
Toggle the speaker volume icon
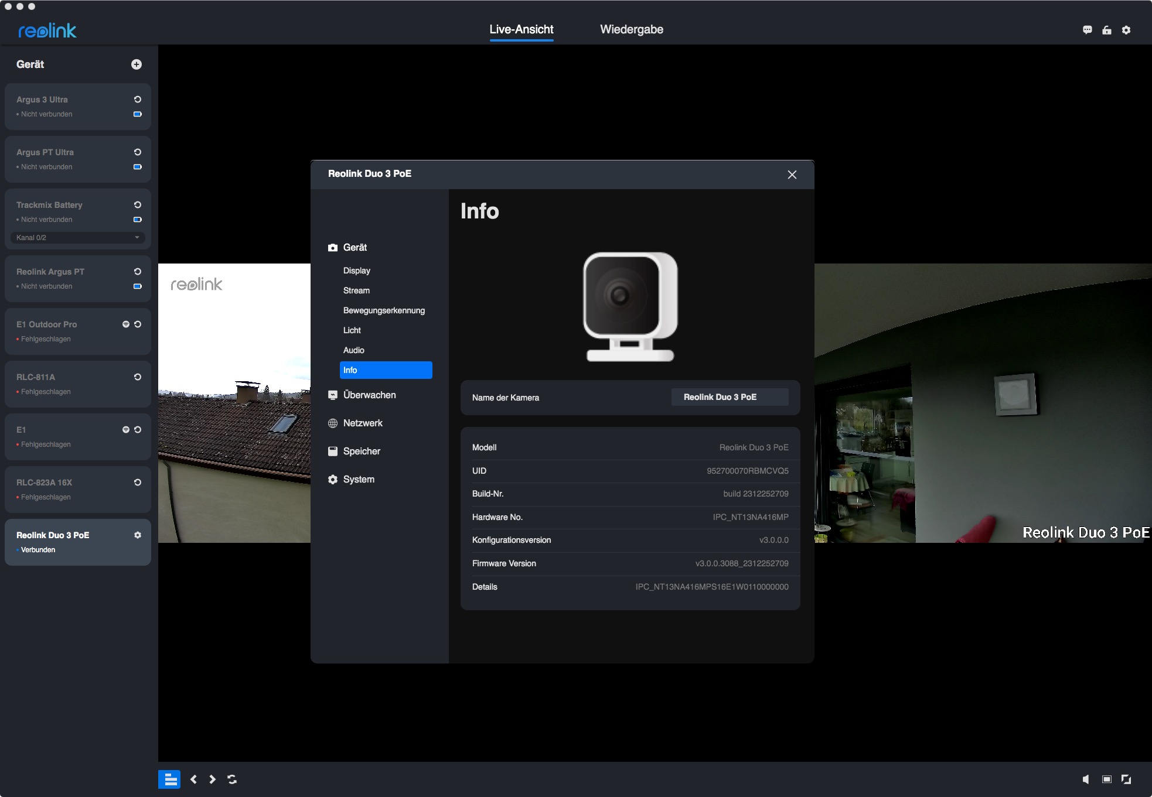(1086, 779)
